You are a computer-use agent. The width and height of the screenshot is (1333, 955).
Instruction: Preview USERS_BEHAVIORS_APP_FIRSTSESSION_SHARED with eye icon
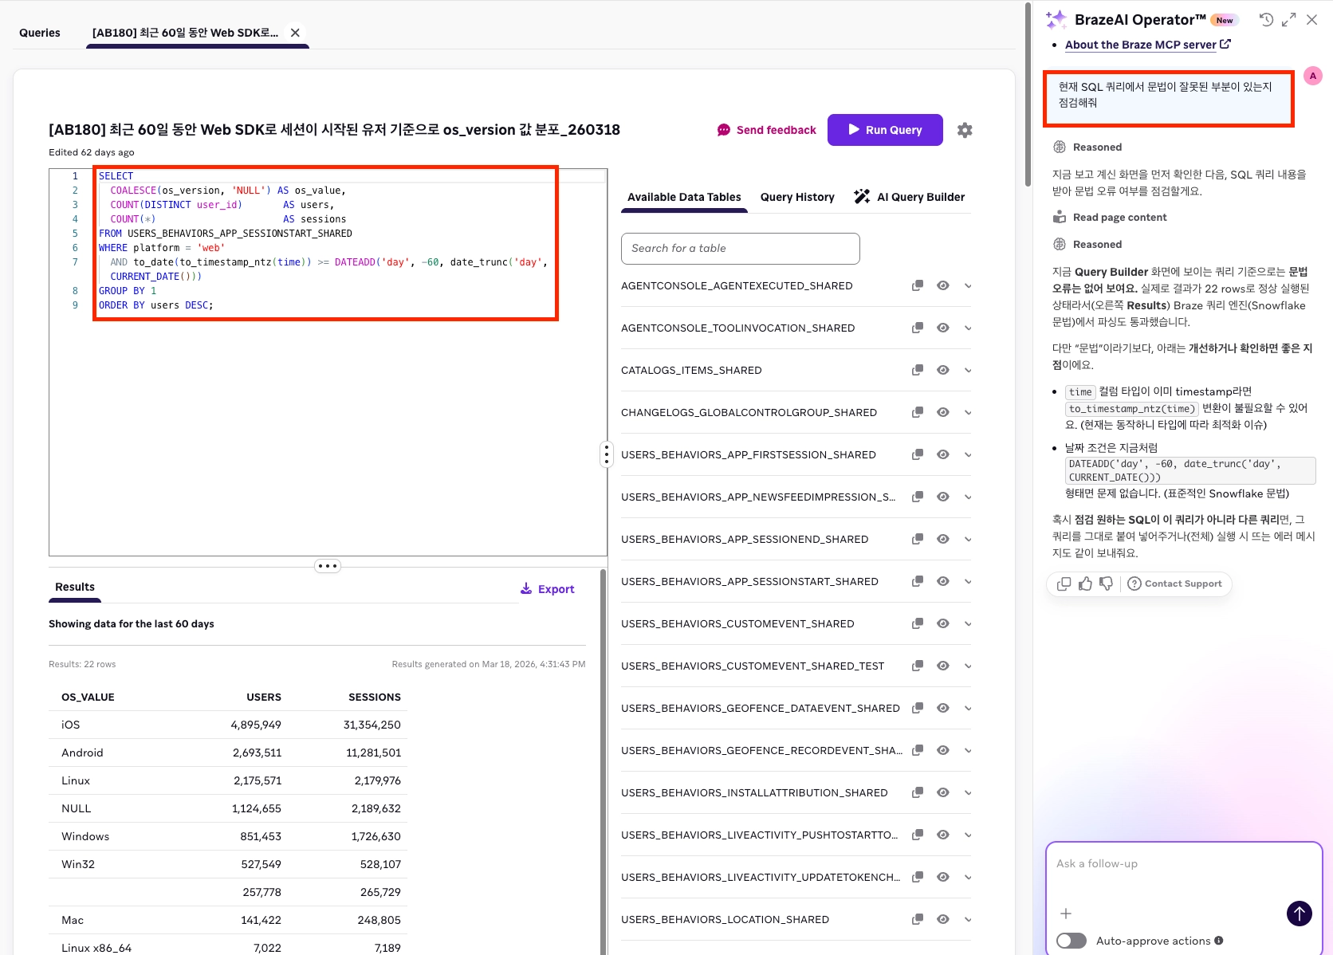point(943,454)
